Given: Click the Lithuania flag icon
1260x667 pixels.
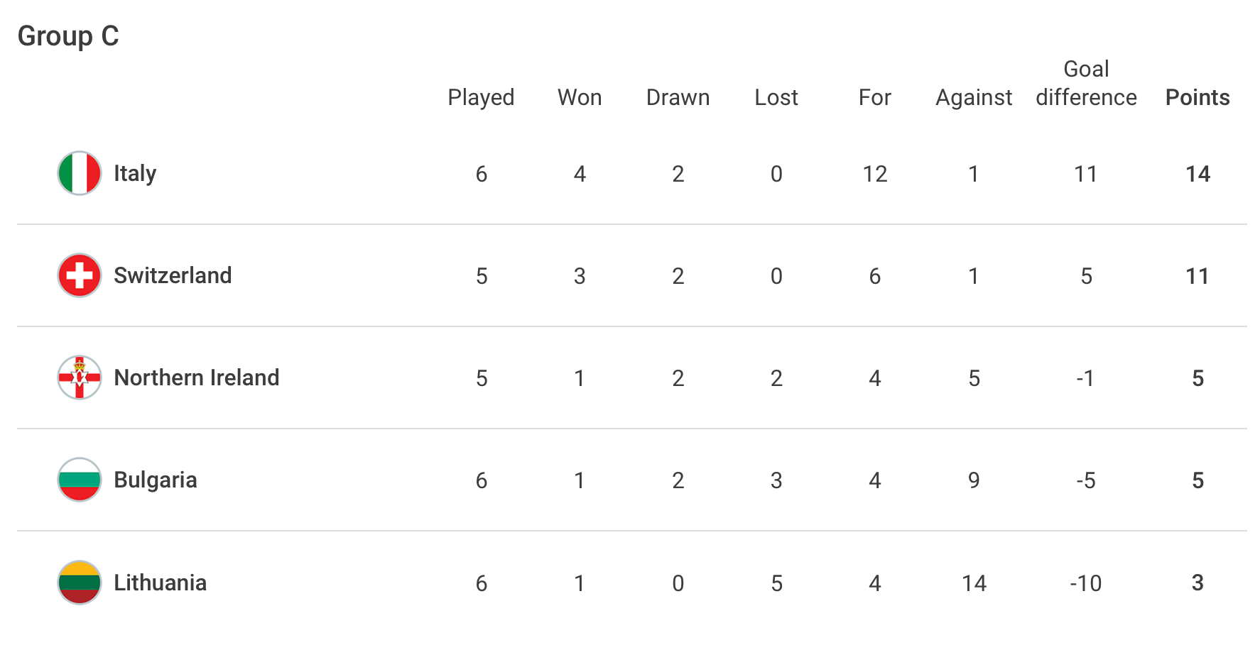Looking at the screenshot, I should pos(80,583).
